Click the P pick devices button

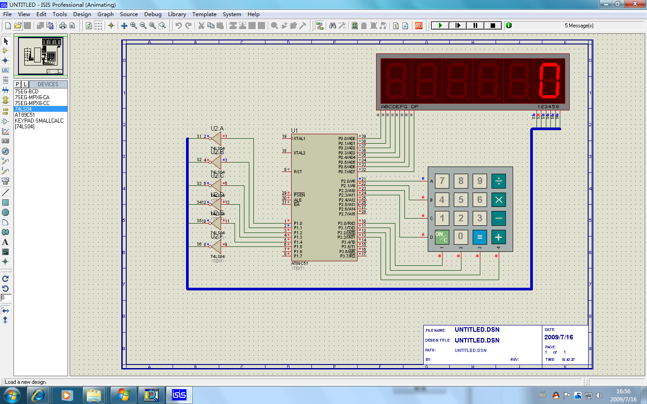(x=18, y=84)
